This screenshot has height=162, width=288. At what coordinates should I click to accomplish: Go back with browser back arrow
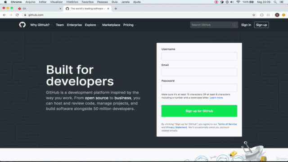[4, 15]
